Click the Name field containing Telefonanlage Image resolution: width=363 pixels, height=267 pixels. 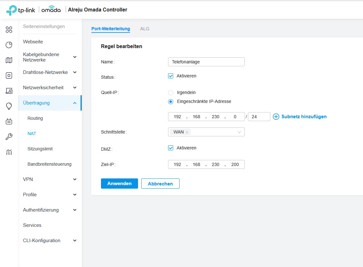tap(206, 62)
